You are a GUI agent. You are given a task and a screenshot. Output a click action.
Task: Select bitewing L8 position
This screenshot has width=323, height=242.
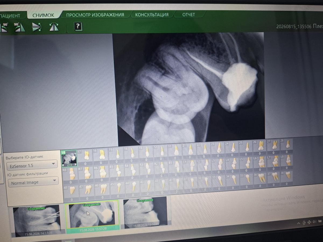287,161
